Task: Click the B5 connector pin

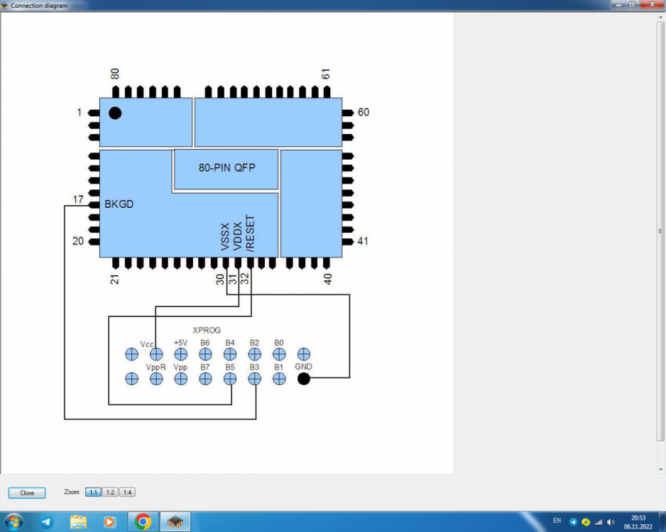Action: [x=230, y=378]
